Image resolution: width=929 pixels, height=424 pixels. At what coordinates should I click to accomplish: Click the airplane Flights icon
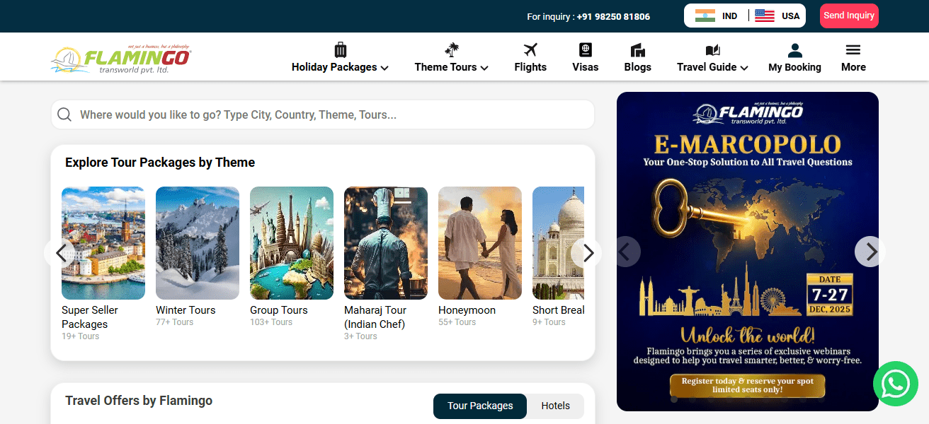point(530,49)
